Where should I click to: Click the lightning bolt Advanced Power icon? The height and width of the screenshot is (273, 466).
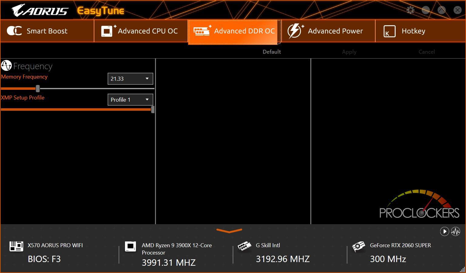coord(295,31)
